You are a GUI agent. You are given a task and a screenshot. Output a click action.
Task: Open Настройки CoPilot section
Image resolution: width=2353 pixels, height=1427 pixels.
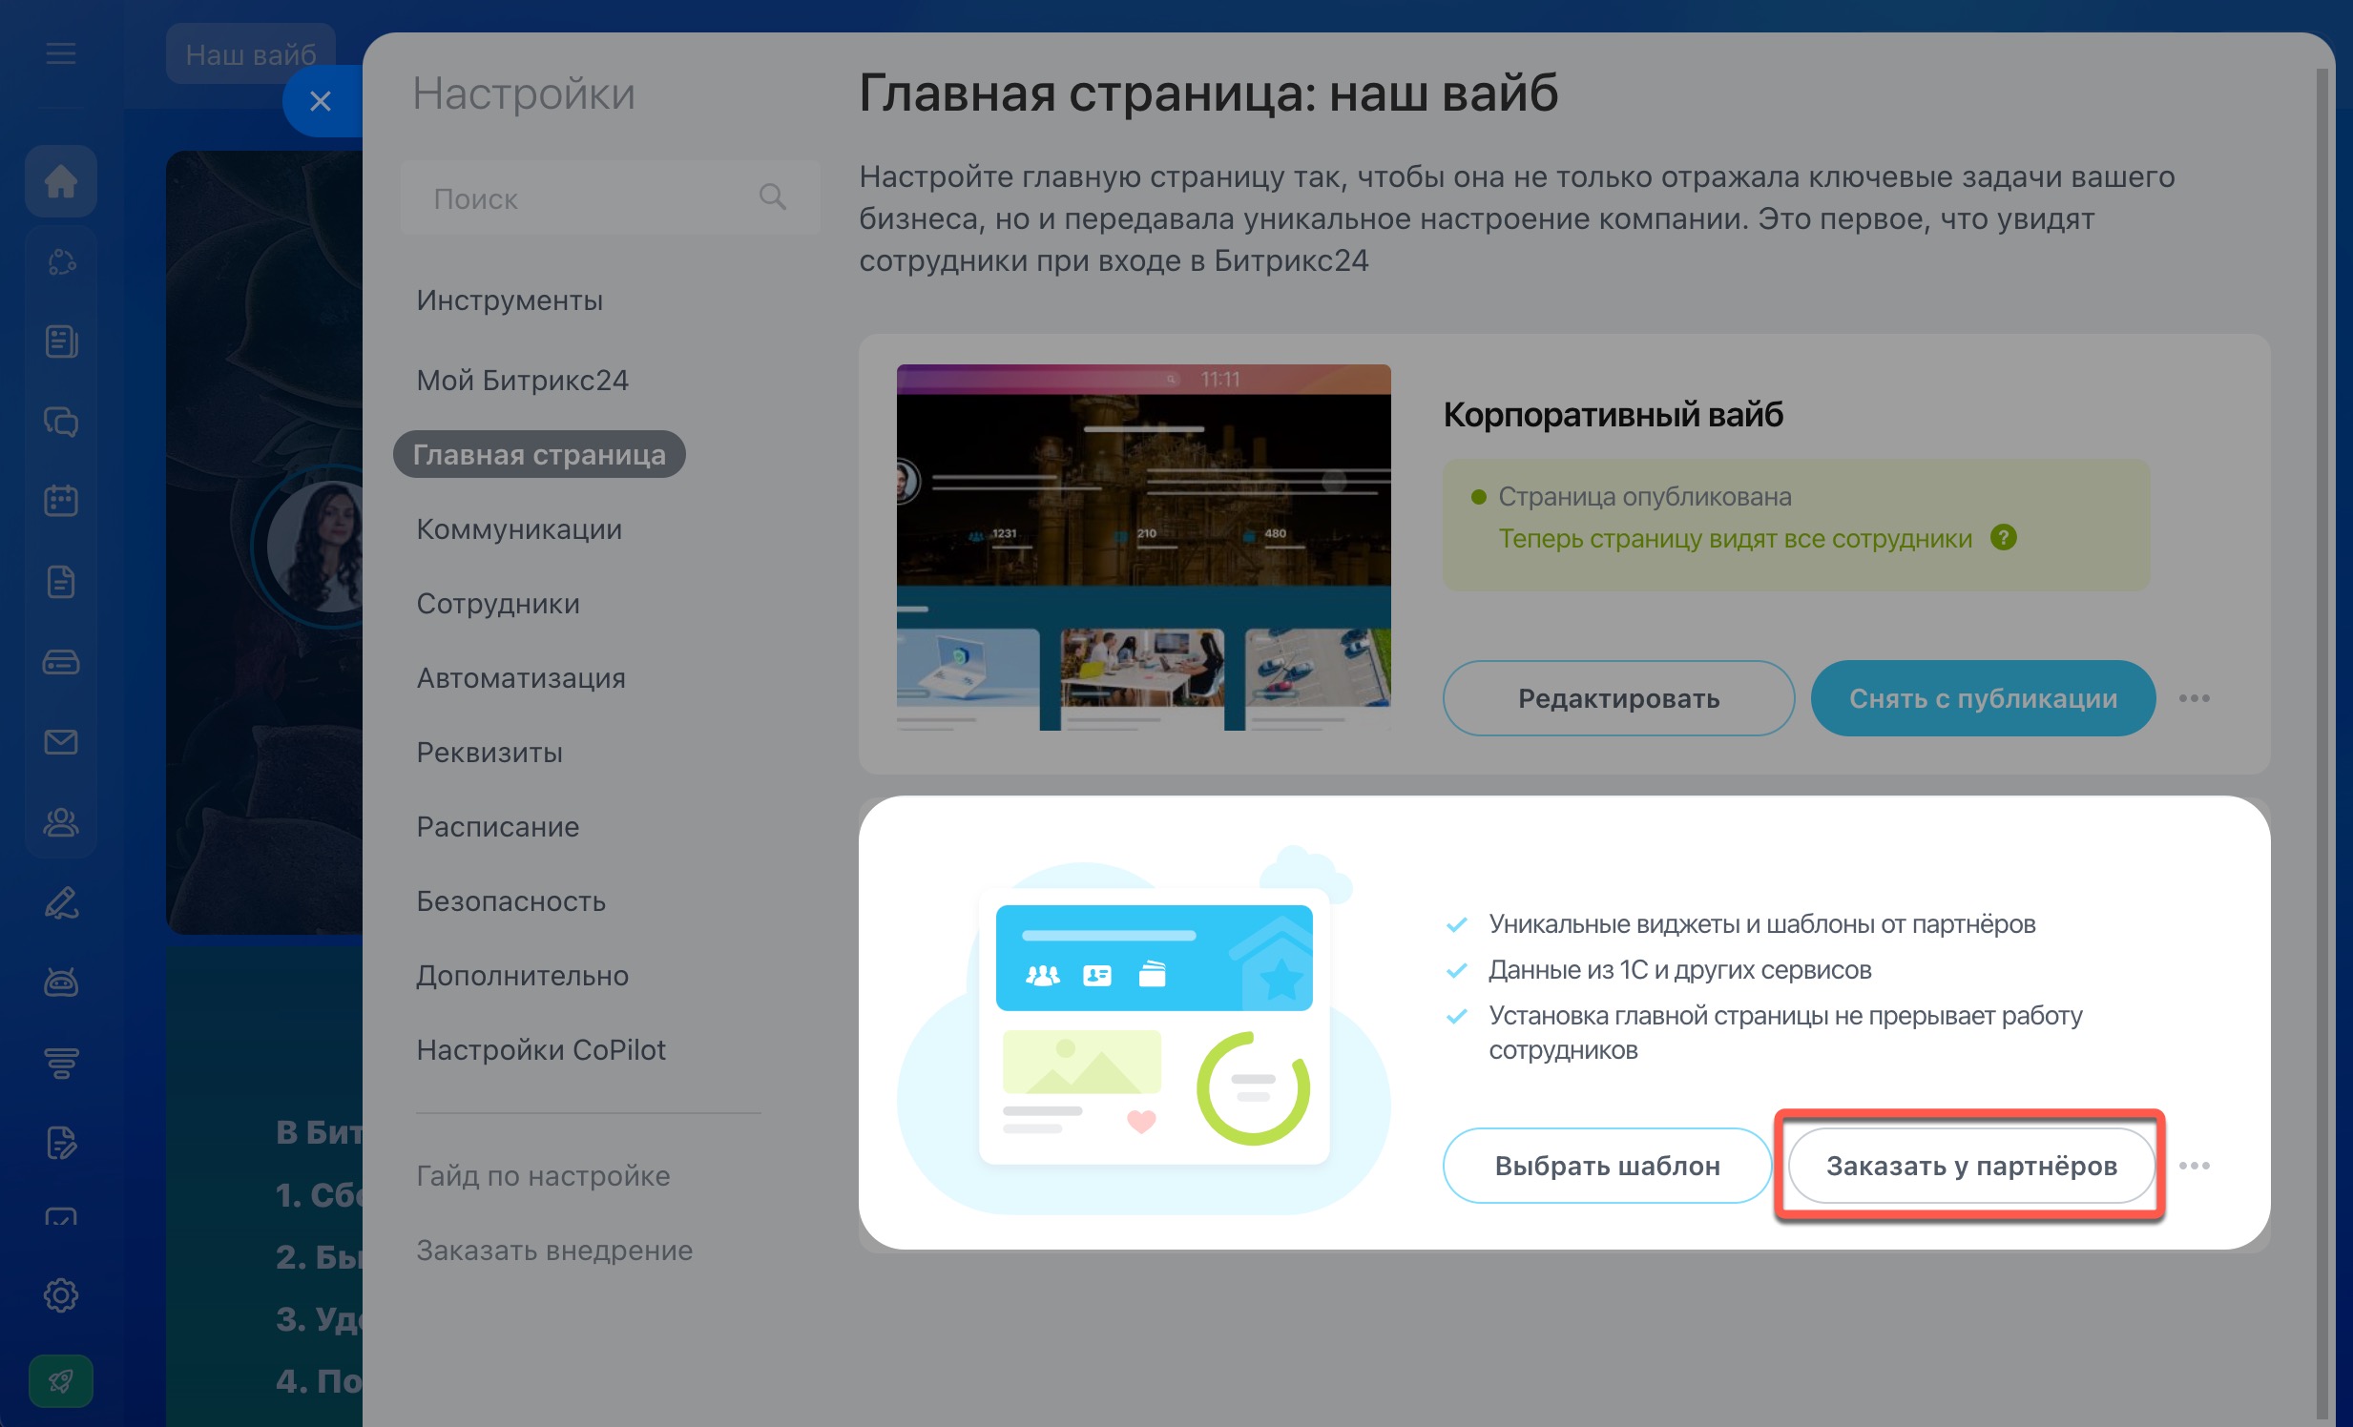coord(541,1050)
